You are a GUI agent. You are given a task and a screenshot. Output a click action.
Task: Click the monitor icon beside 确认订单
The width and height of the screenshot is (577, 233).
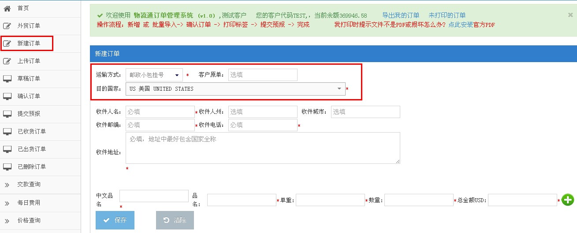[7, 96]
